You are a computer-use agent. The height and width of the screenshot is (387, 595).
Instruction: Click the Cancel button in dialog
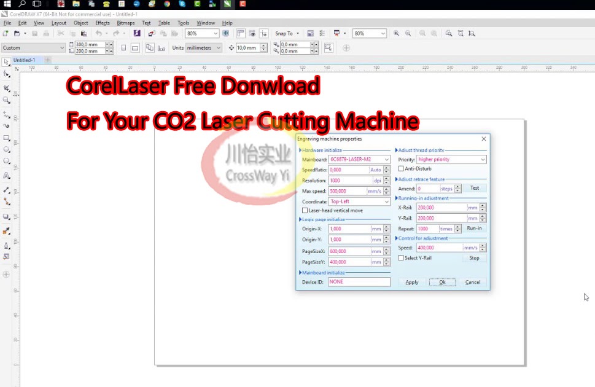click(472, 282)
